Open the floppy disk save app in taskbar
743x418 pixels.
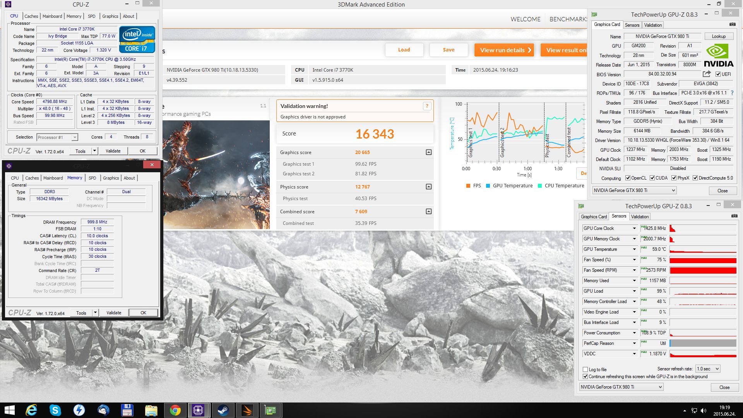click(x=127, y=410)
